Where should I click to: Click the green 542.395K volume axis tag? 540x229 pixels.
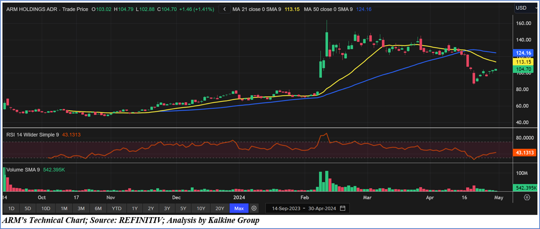point(526,188)
